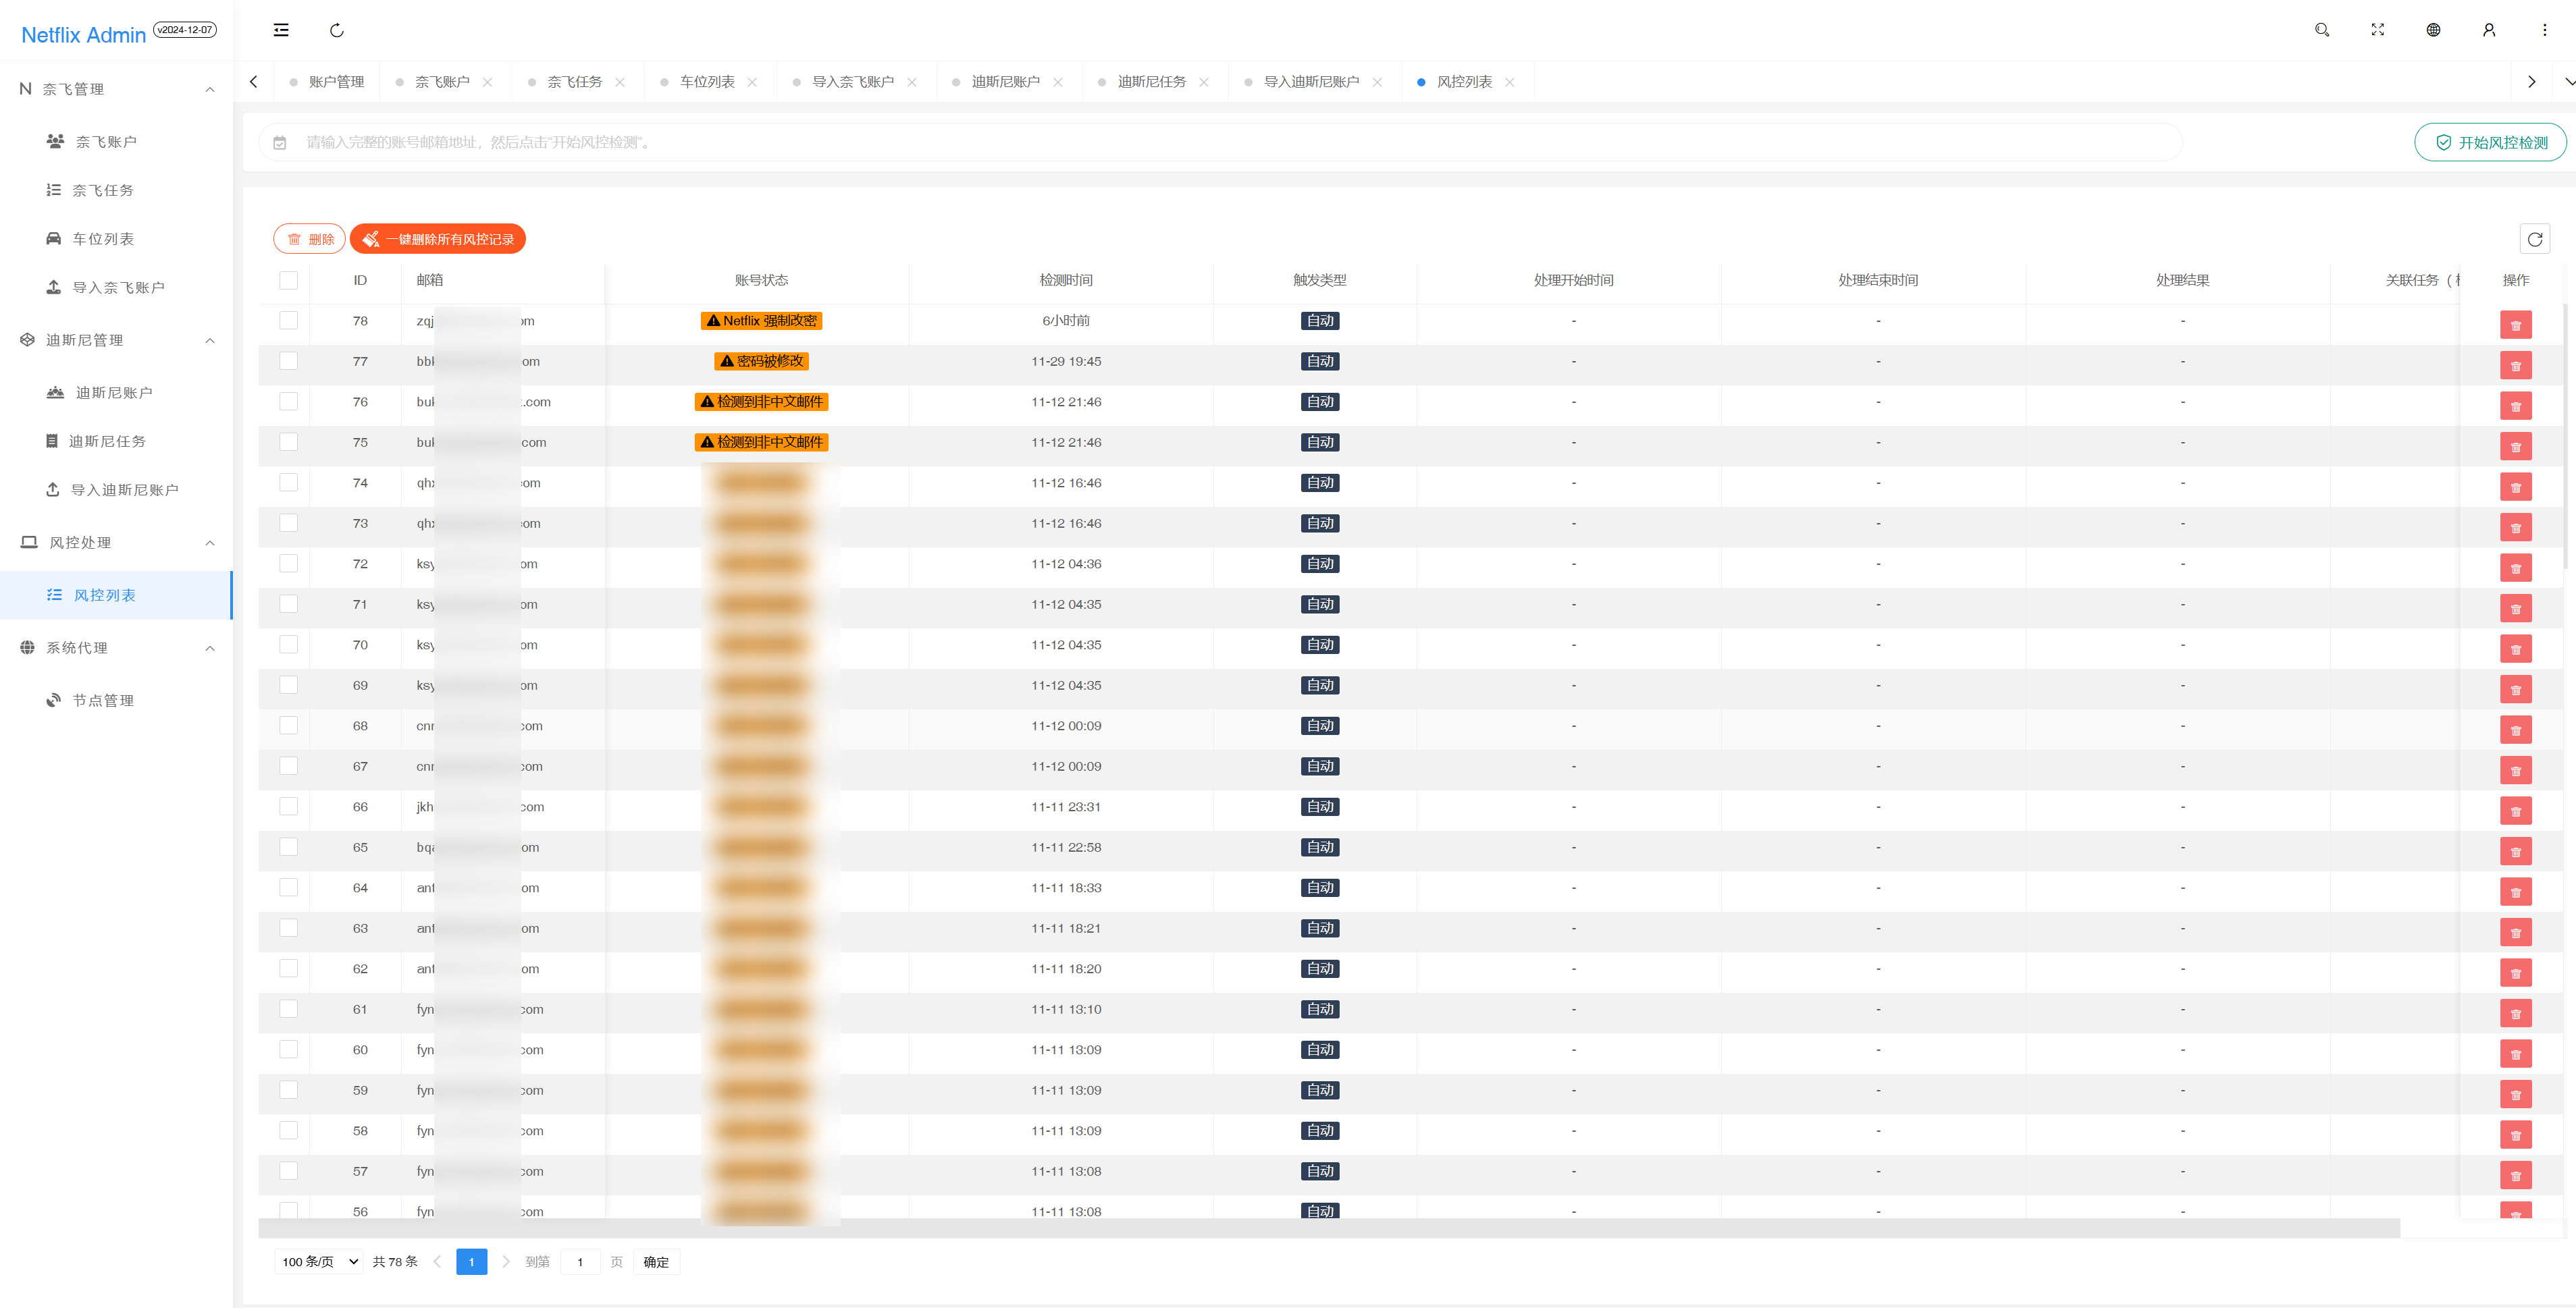Delete record row 77 with trash icon
The width and height of the screenshot is (2576, 1308).
point(2515,366)
